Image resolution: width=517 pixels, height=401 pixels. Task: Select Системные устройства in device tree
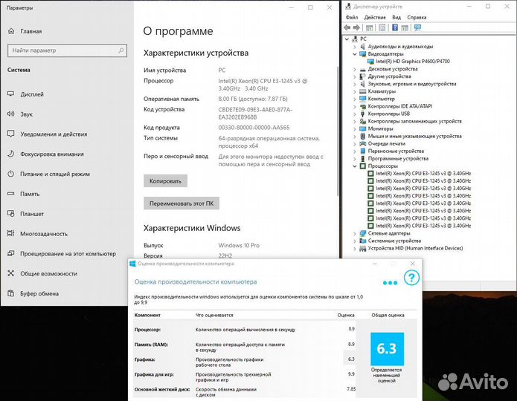(394, 241)
